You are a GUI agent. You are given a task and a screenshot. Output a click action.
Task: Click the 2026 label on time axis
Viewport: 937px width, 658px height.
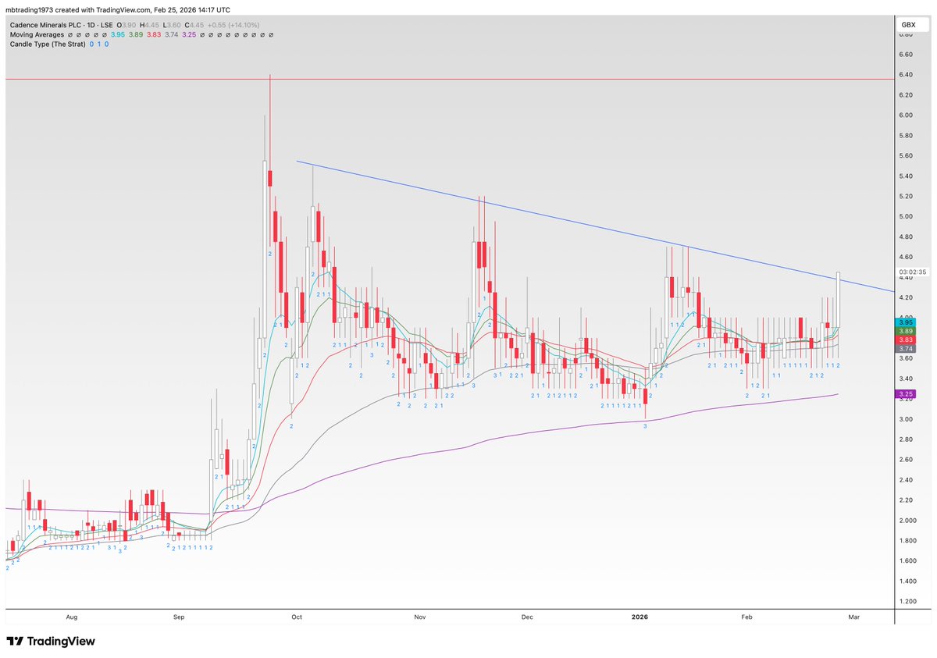click(640, 617)
